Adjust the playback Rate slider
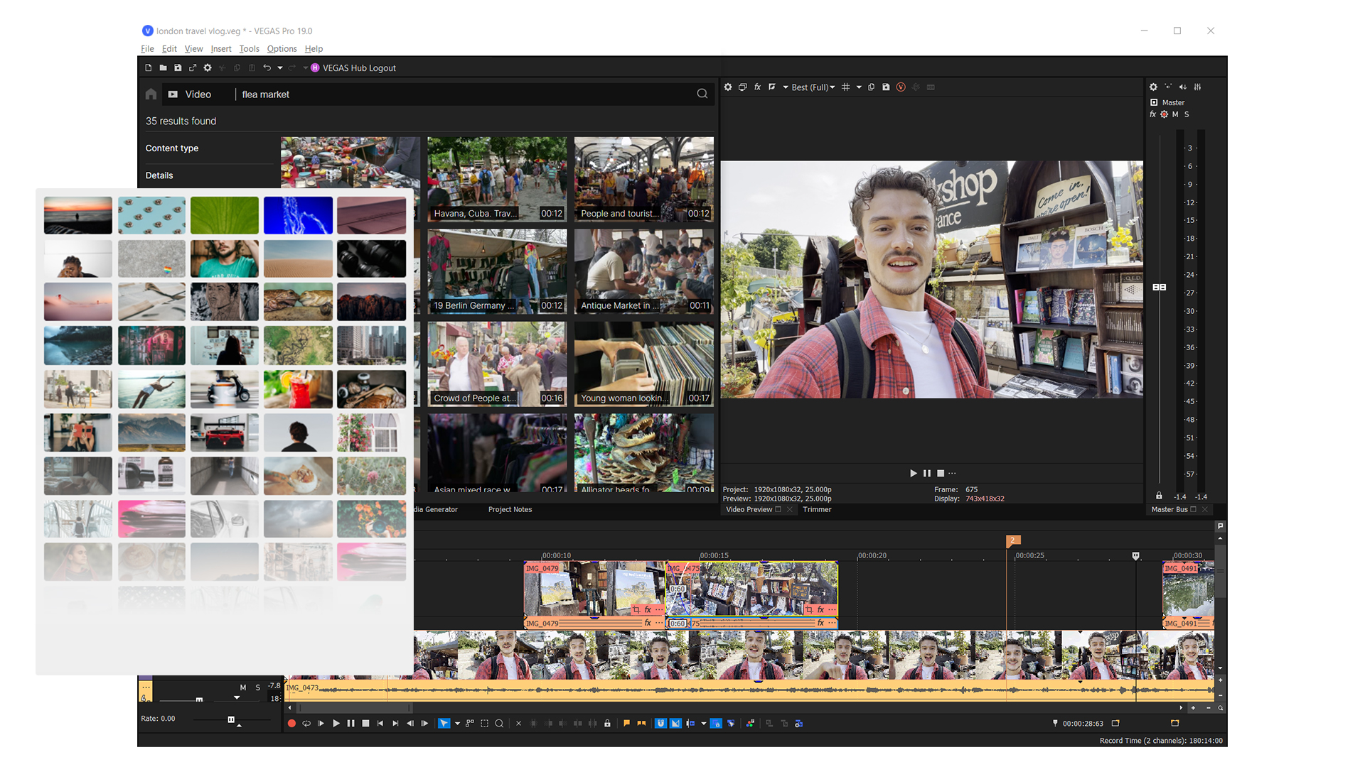Viewport: 1365px width, 767px height. [231, 720]
